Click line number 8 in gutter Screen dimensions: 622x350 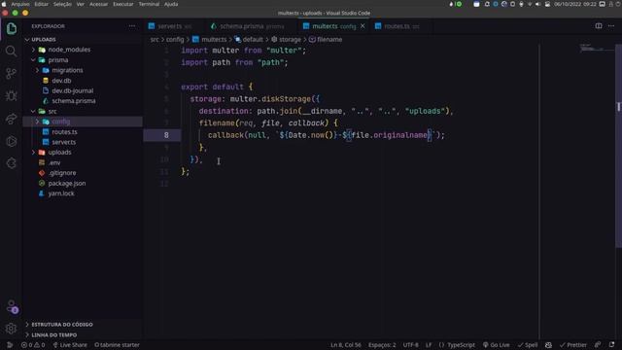pyautogui.click(x=166, y=135)
